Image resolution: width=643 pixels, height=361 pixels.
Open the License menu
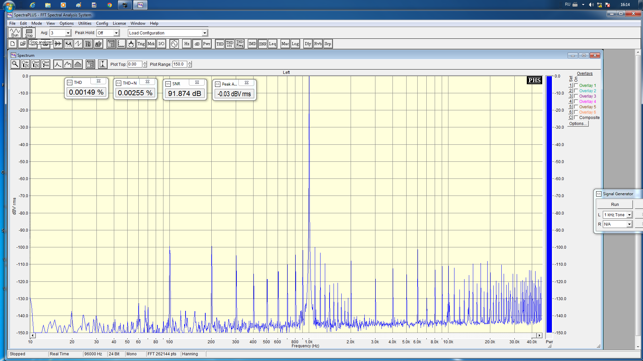point(119,23)
